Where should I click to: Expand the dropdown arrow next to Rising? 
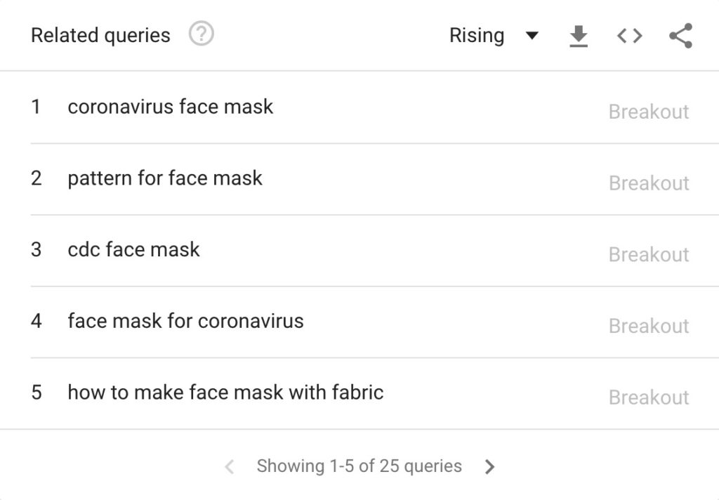pyautogui.click(x=532, y=36)
